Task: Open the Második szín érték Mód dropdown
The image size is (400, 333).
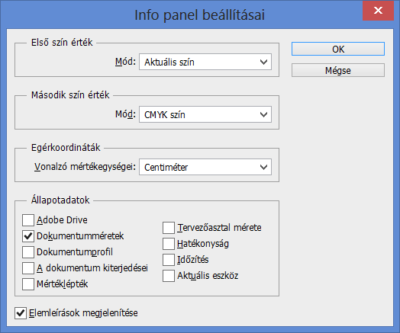Action: (x=205, y=114)
